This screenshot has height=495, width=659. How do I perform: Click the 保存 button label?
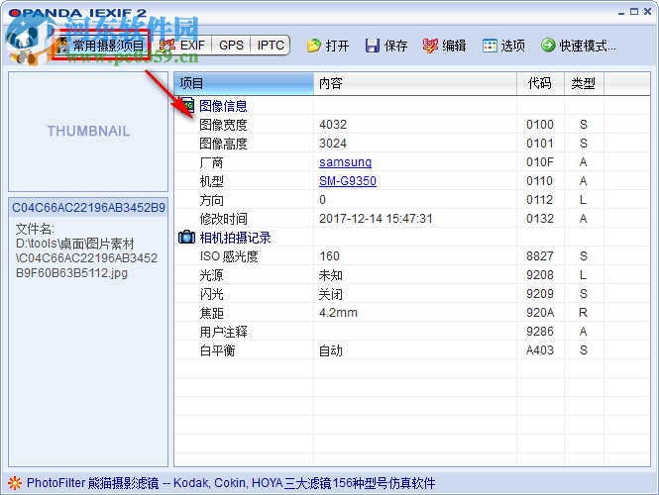tap(395, 46)
